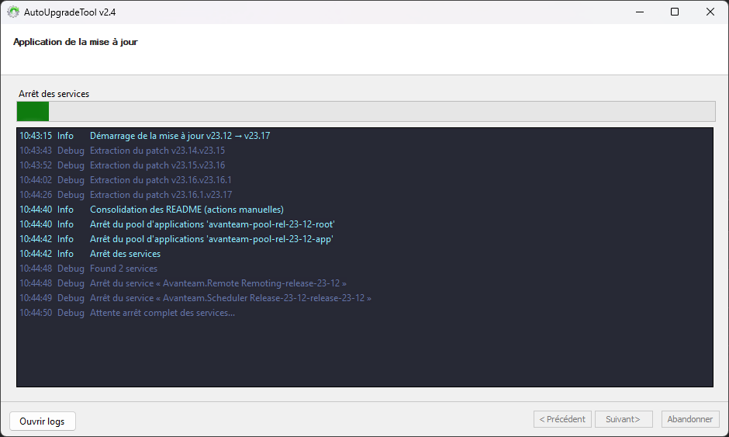The height and width of the screenshot is (437, 729).
Task: Select the pool 'avanteam-pool-rel-23-12-root' log line
Action: pos(212,224)
